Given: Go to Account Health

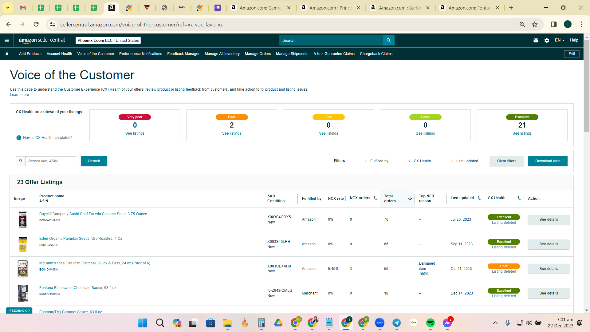Looking at the screenshot, I should 59,54.
